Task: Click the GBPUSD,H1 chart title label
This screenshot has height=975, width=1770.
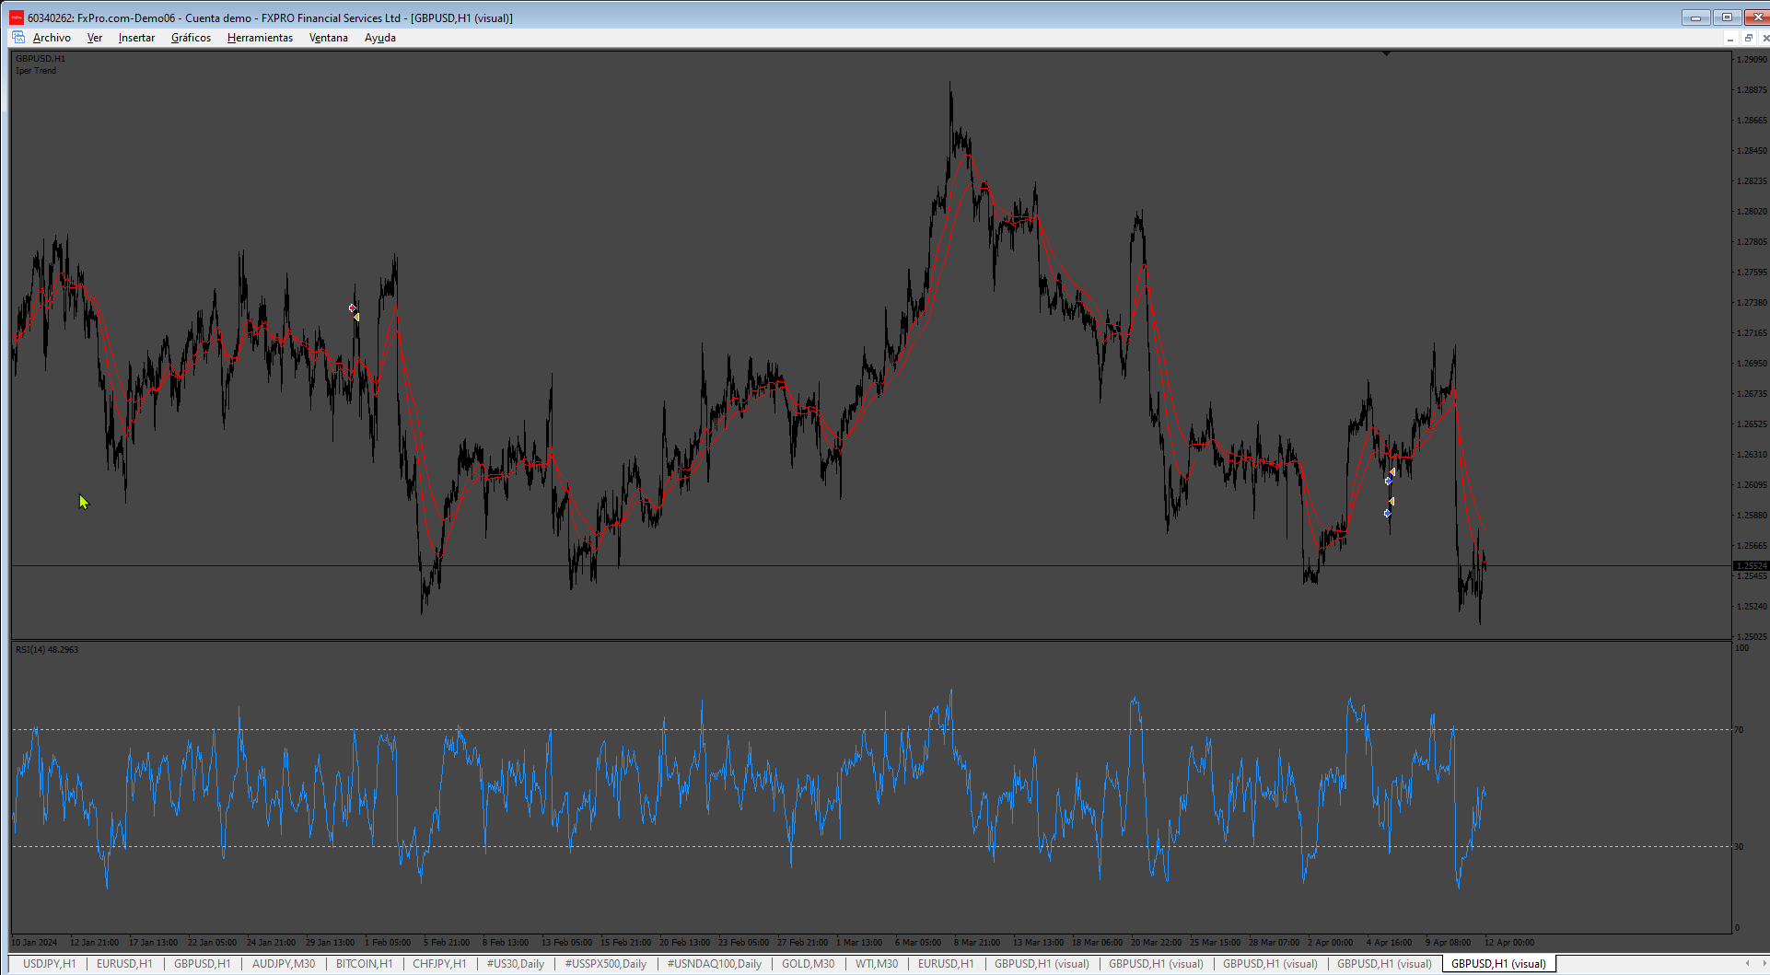Action: pyautogui.click(x=41, y=59)
